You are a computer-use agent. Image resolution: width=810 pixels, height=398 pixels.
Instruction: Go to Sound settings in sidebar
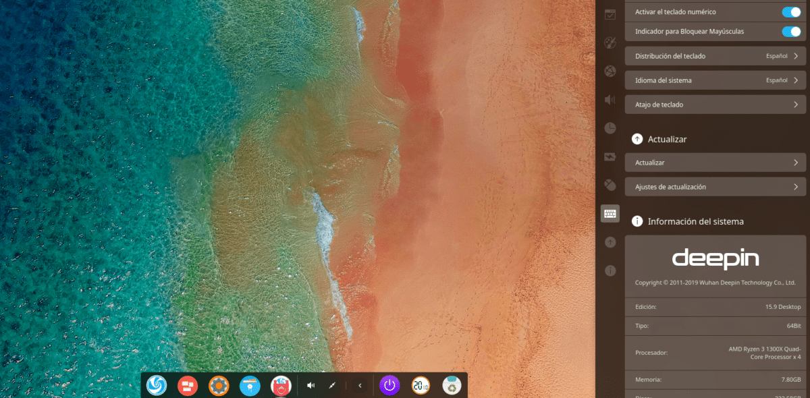pyautogui.click(x=610, y=100)
